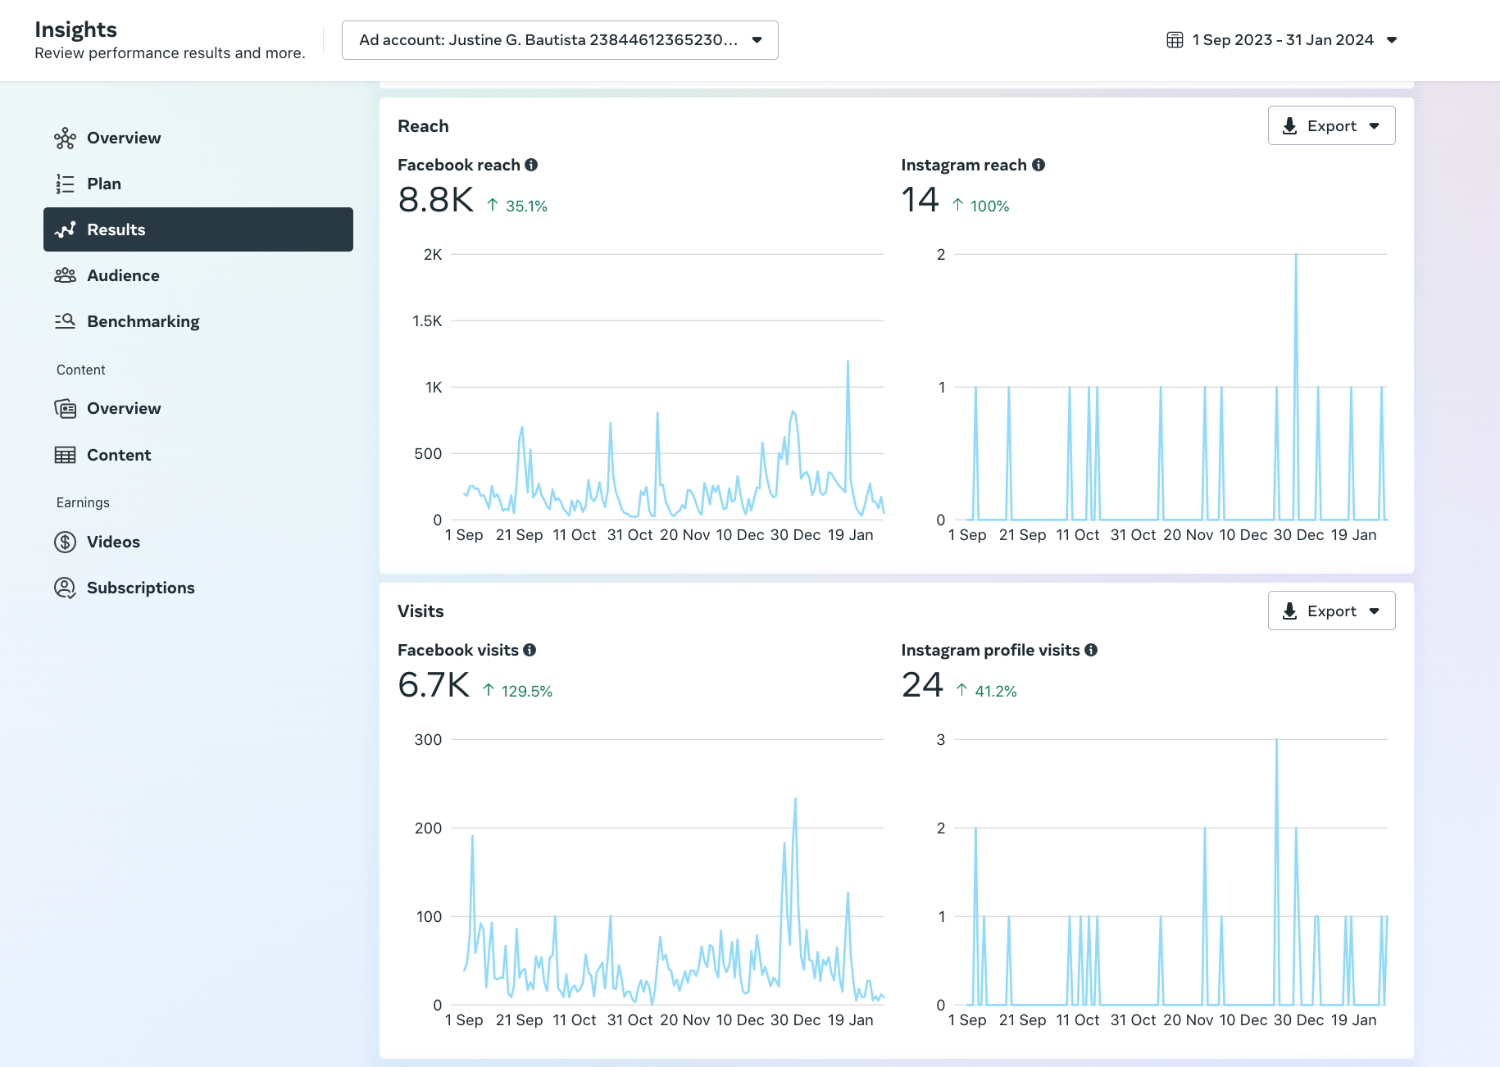Click the Facebook reach spike near 19 Jan

(848, 361)
